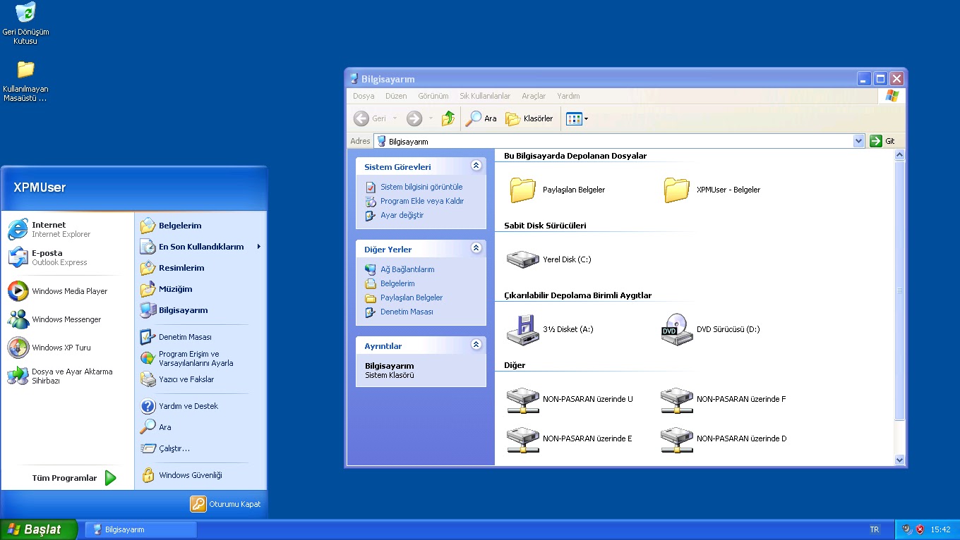Collapse the Ayrıntılar panel
The width and height of the screenshot is (960, 540).
coord(476,344)
